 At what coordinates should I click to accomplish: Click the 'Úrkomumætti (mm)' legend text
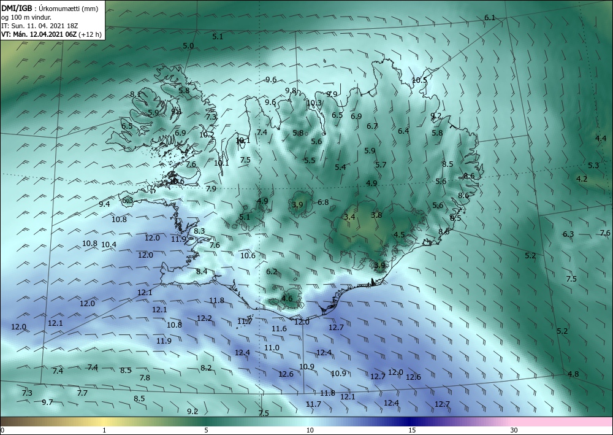(x=69, y=9)
